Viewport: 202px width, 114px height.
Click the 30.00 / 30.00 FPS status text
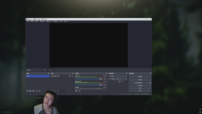pyautogui.click(x=145, y=94)
